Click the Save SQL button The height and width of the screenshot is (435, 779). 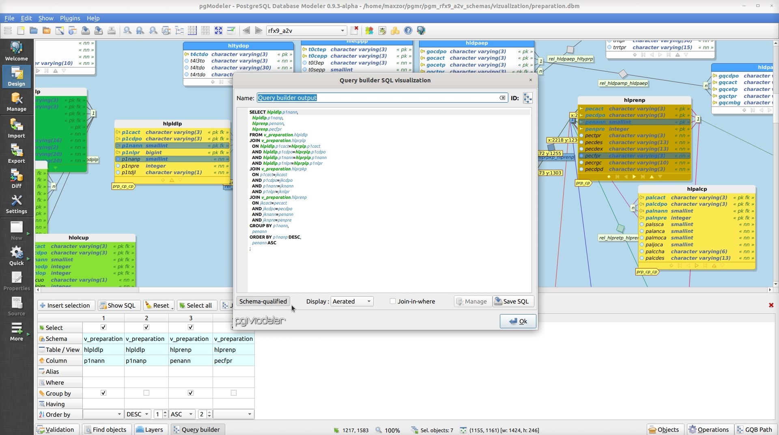pyautogui.click(x=512, y=301)
